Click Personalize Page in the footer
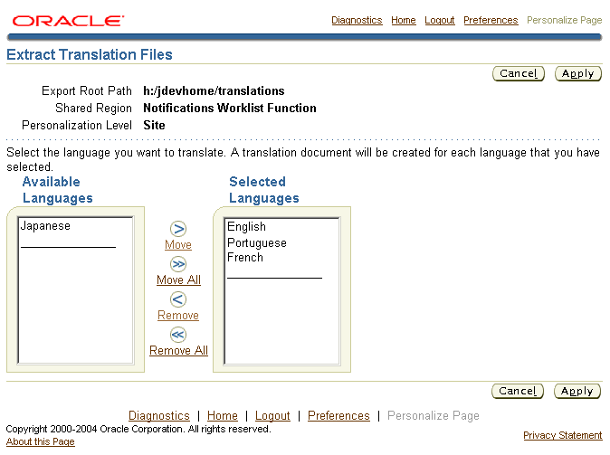The image size is (610, 455). pyautogui.click(x=434, y=416)
